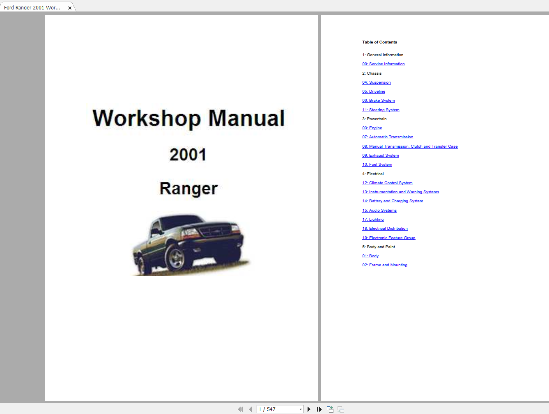Open the 02: Frame and Mounting link
The width and height of the screenshot is (549, 414).
click(385, 265)
